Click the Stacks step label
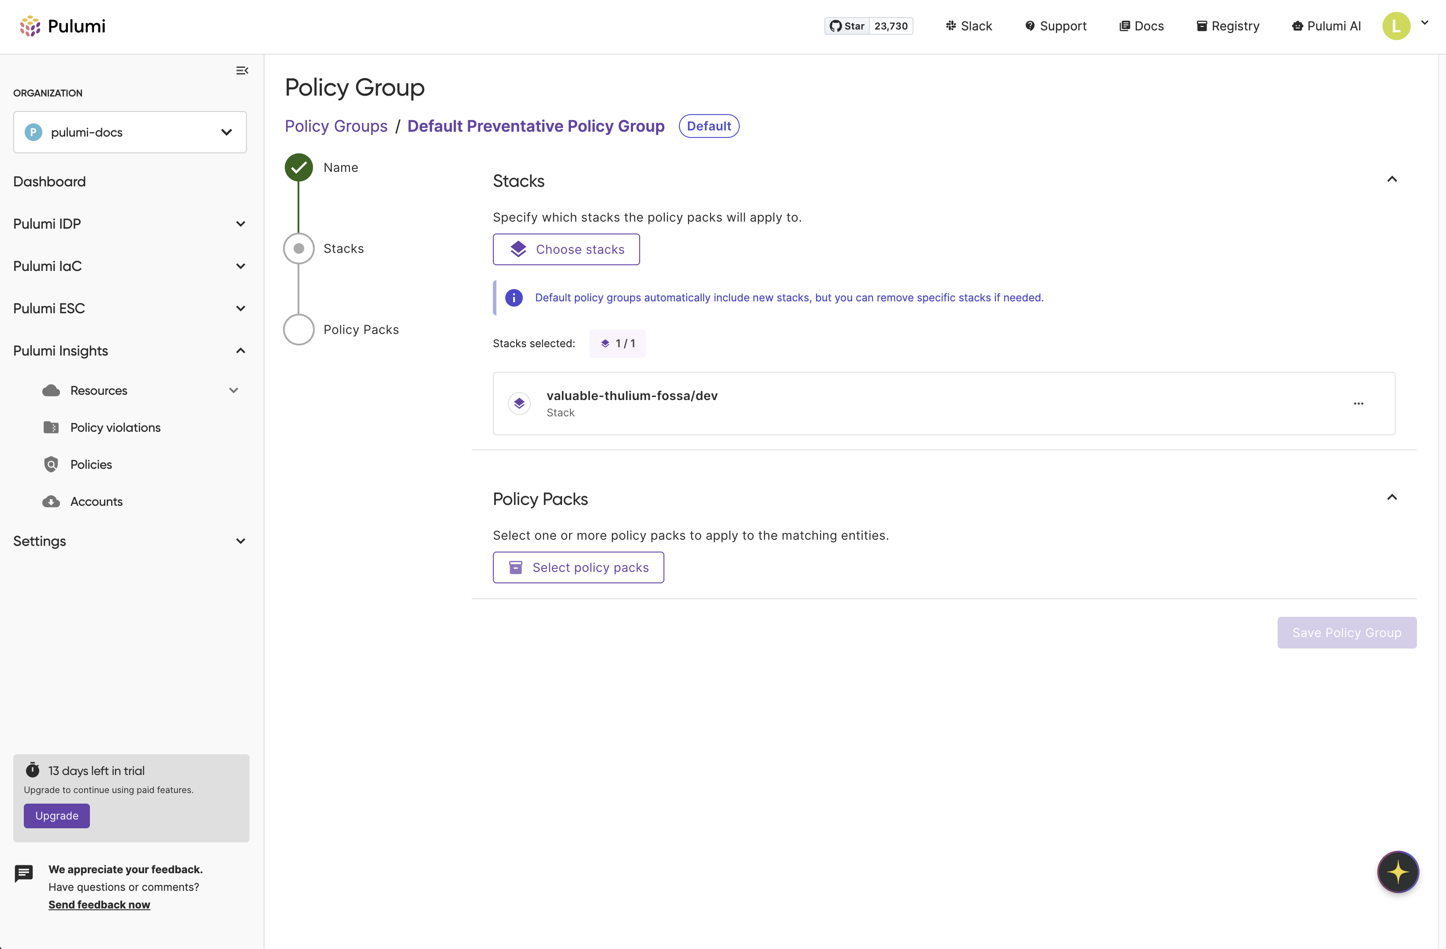The height and width of the screenshot is (949, 1446). [344, 248]
